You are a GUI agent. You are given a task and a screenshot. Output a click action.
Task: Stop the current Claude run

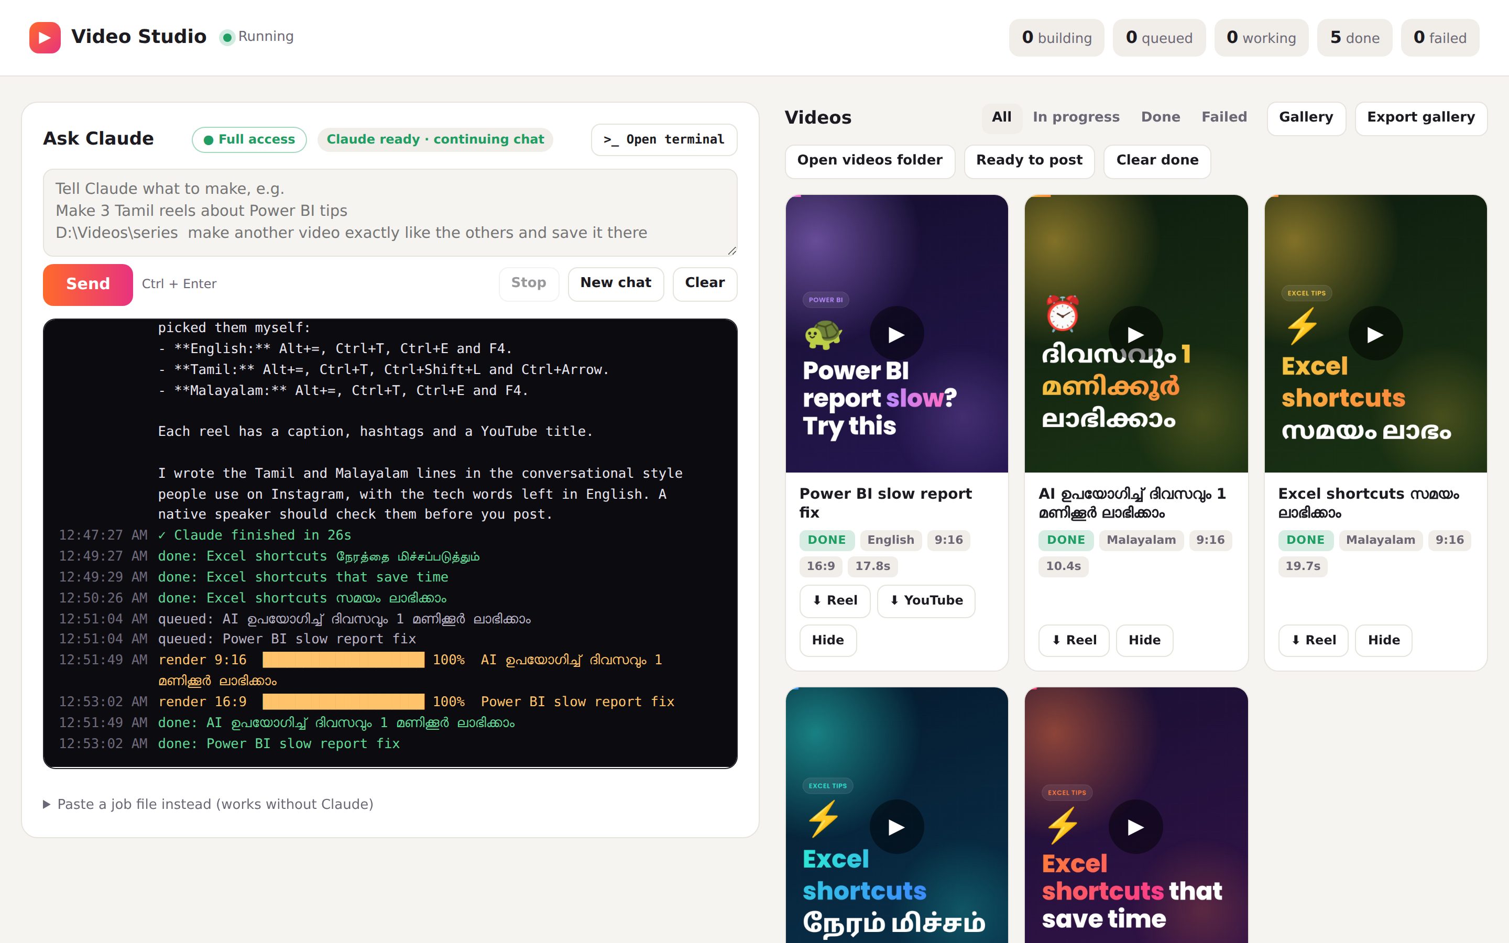click(x=528, y=284)
